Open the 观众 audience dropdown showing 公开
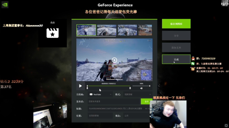 click(136, 116)
